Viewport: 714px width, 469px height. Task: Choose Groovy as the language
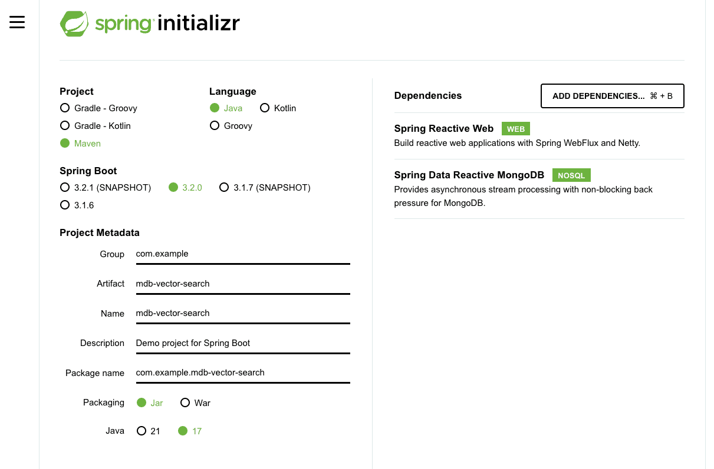coord(215,126)
